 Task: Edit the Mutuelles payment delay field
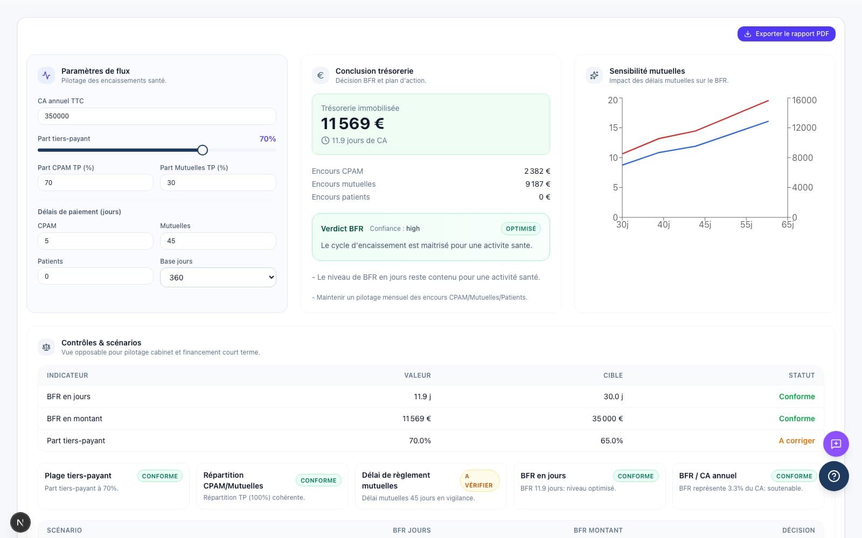point(218,241)
